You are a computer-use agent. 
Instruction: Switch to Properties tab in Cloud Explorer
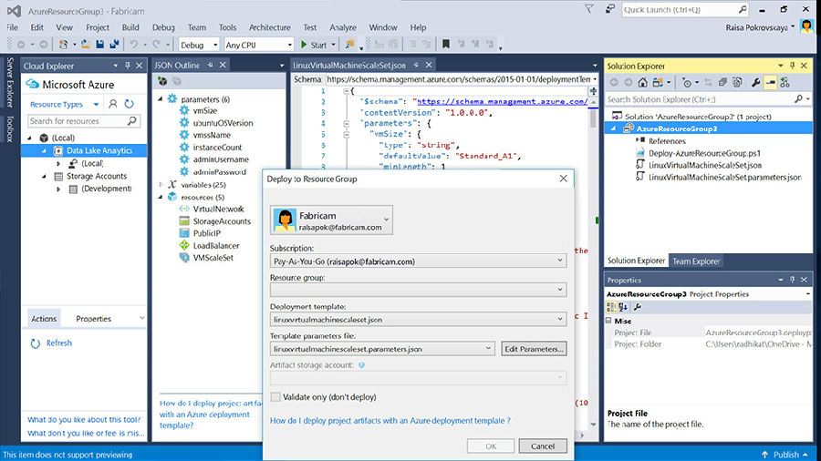tap(93, 318)
